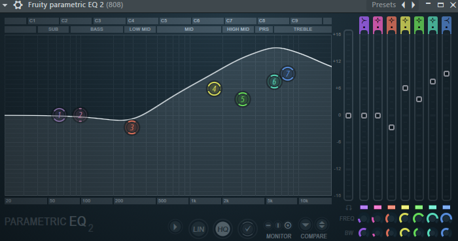The height and width of the screenshot is (241, 458).
Task: Click band 4 yellow filter type icon
Action: coord(405,22)
